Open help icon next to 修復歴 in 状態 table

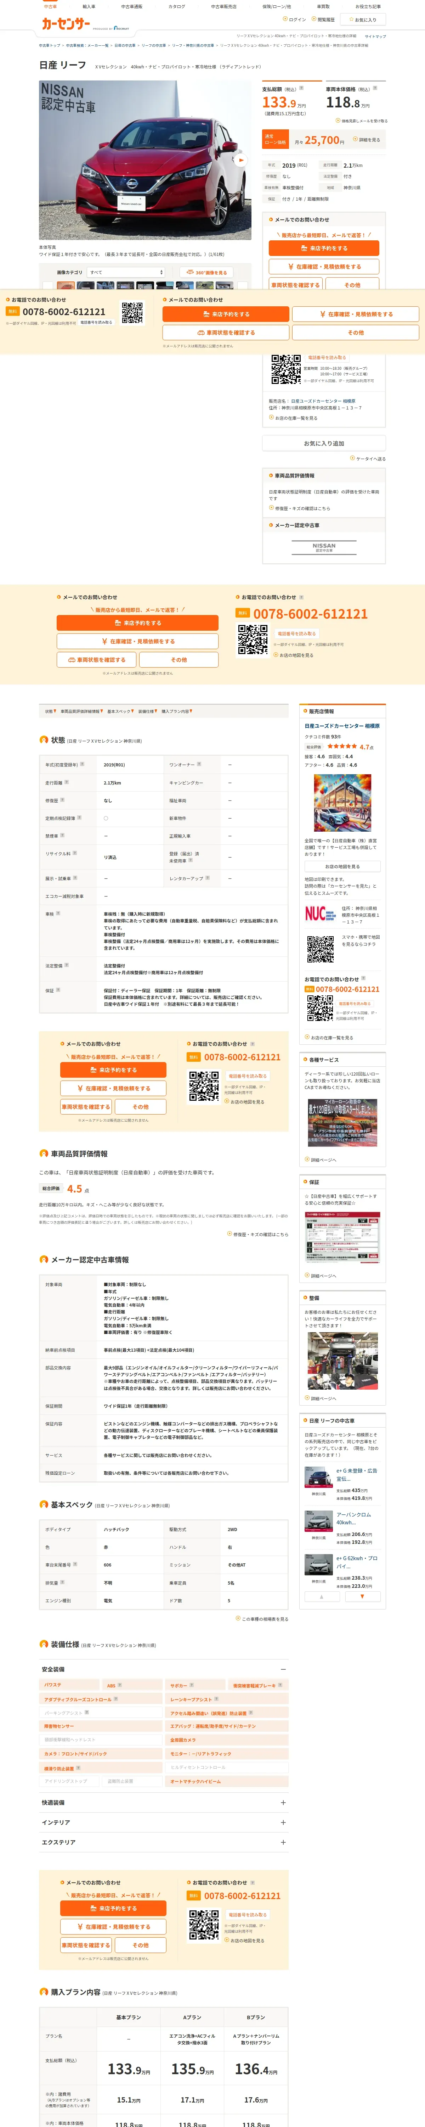pos(62,799)
